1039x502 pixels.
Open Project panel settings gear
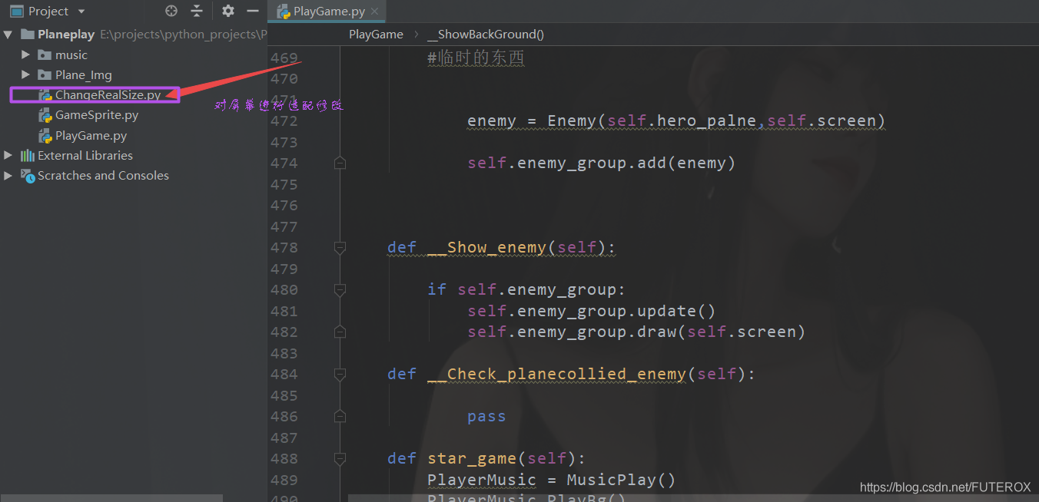[228, 11]
